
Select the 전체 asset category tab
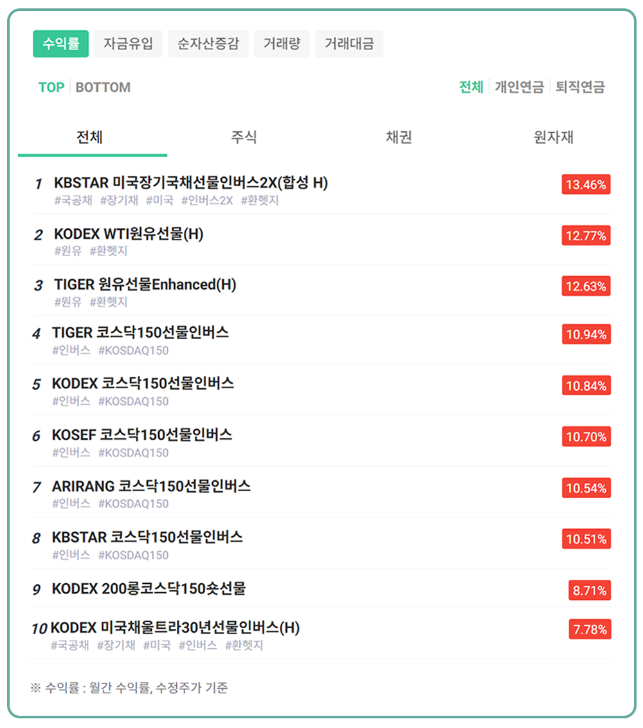89,137
